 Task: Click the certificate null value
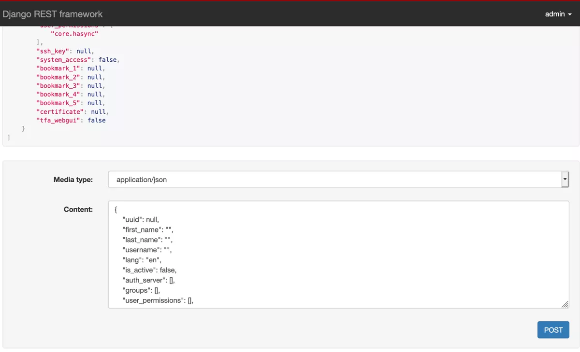click(x=98, y=111)
